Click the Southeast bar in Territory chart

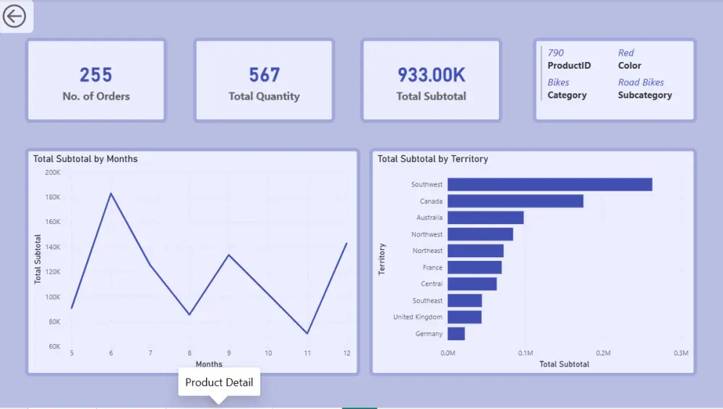[x=465, y=301]
